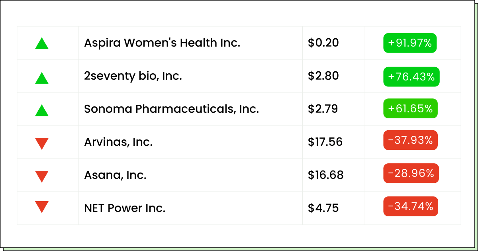The image size is (478, 251).
Task: Click the red down arrow beside Arvinas, Inc.
Action: [42, 143]
